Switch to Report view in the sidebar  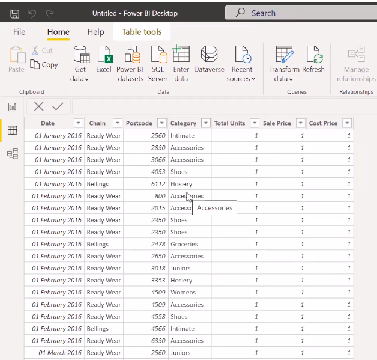click(12, 107)
